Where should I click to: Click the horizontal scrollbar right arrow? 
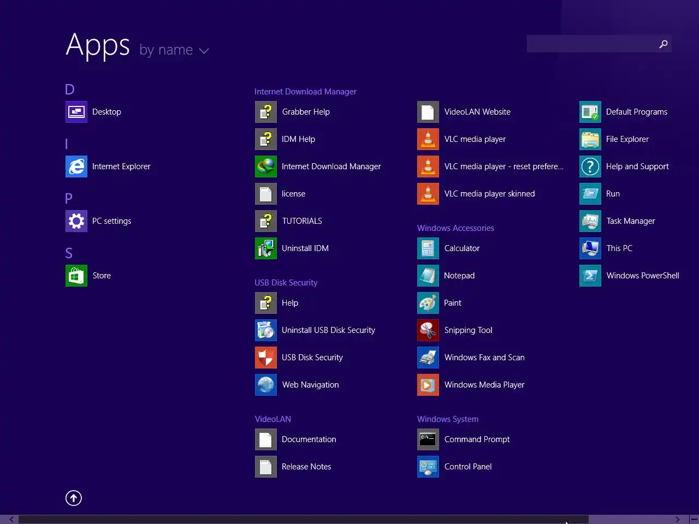click(x=677, y=520)
